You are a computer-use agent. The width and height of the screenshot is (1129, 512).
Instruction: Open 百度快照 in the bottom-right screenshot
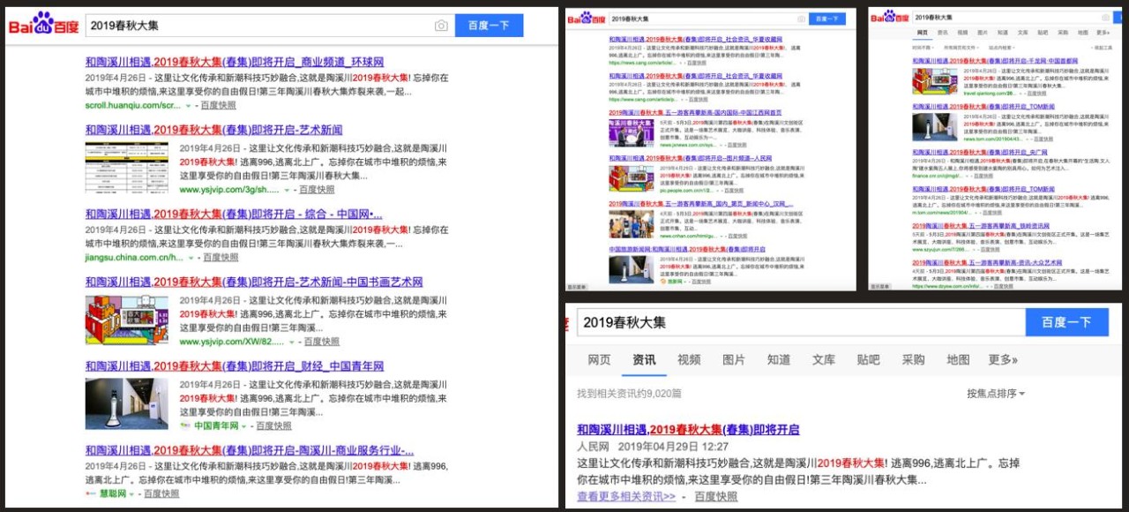point(716,497)
